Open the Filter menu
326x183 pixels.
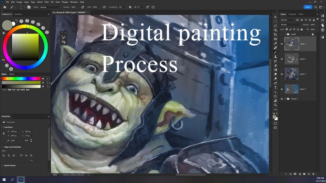click(47, 2)
